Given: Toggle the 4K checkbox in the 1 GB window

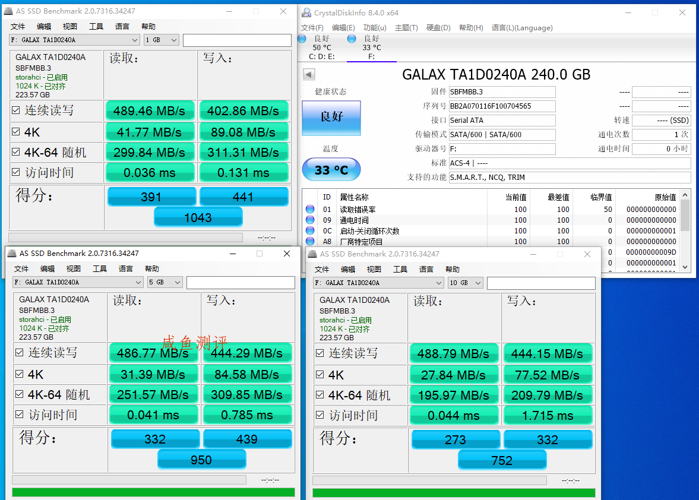Looking at the screenshot, I should tap(15, 132).
